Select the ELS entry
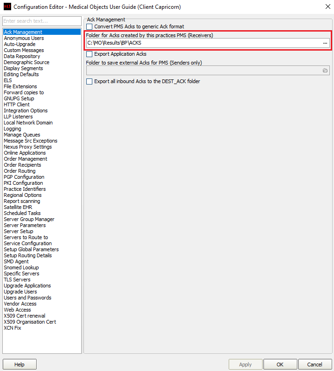Viewport: 334px width, 371px height. 8,80
